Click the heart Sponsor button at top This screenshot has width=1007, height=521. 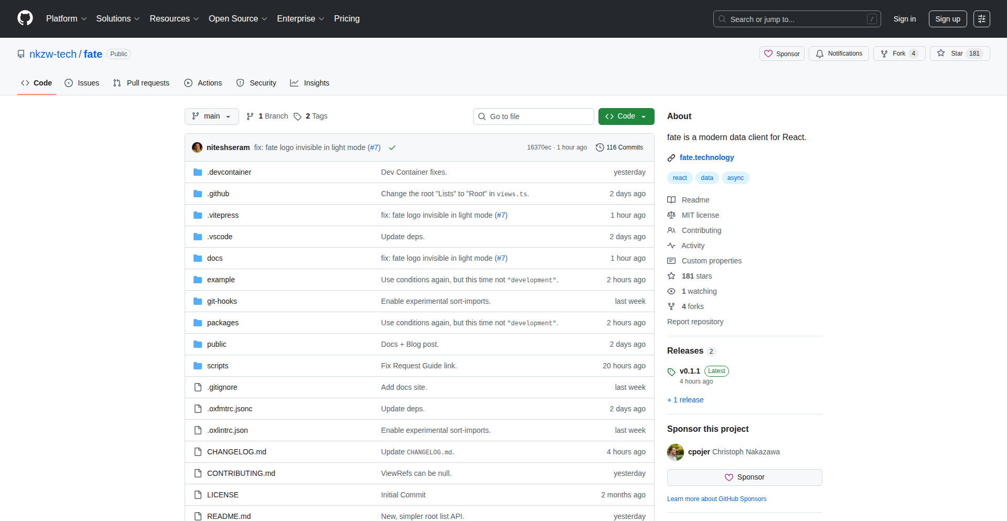click(x=781, y=54)
